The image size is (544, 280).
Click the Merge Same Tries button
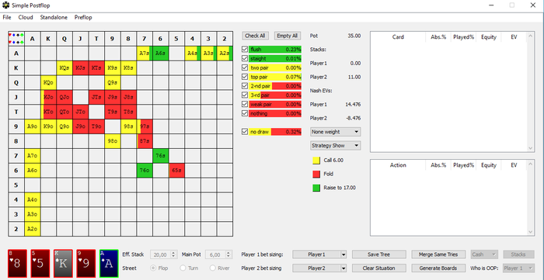pyautogui.click(x=438, y=254)
